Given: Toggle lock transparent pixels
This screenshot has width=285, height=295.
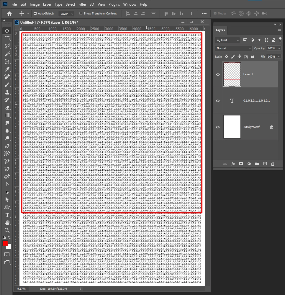Looking at the screenshot, I should [x=226, y=56].
